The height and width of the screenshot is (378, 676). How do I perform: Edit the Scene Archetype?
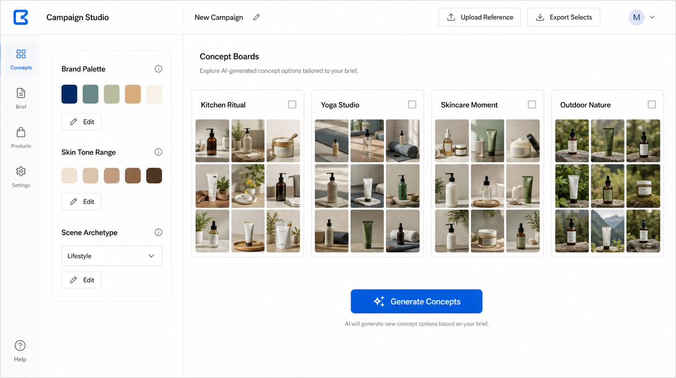pyautogui.click(x=81, y=280)
